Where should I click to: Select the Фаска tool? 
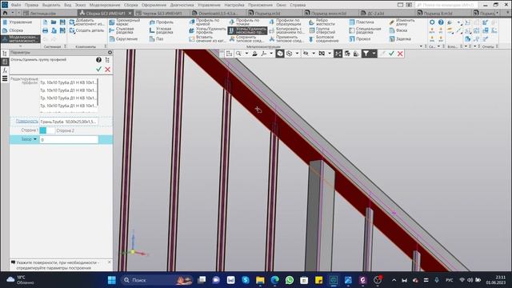coord(398,30)
